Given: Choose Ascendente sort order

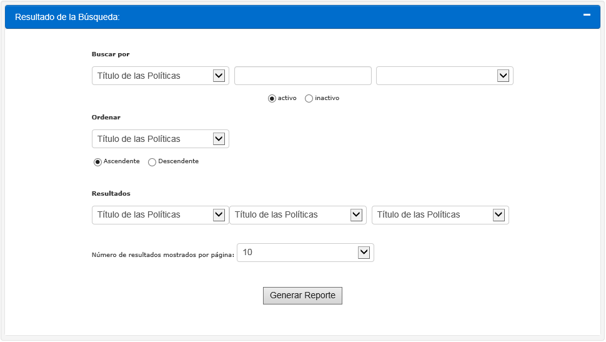Looking at the screenshot, I should (x=97, y=162).
